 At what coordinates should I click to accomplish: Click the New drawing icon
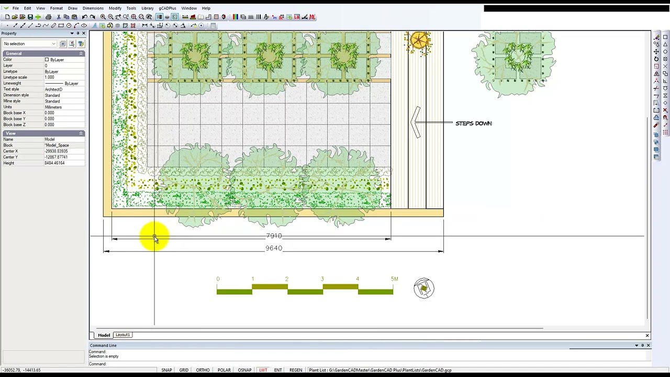[x=7, y=17]
